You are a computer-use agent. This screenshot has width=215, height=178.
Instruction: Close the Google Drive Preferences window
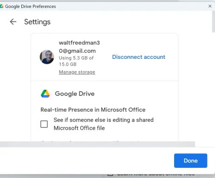pyautogui.click(x=210, y=6)
